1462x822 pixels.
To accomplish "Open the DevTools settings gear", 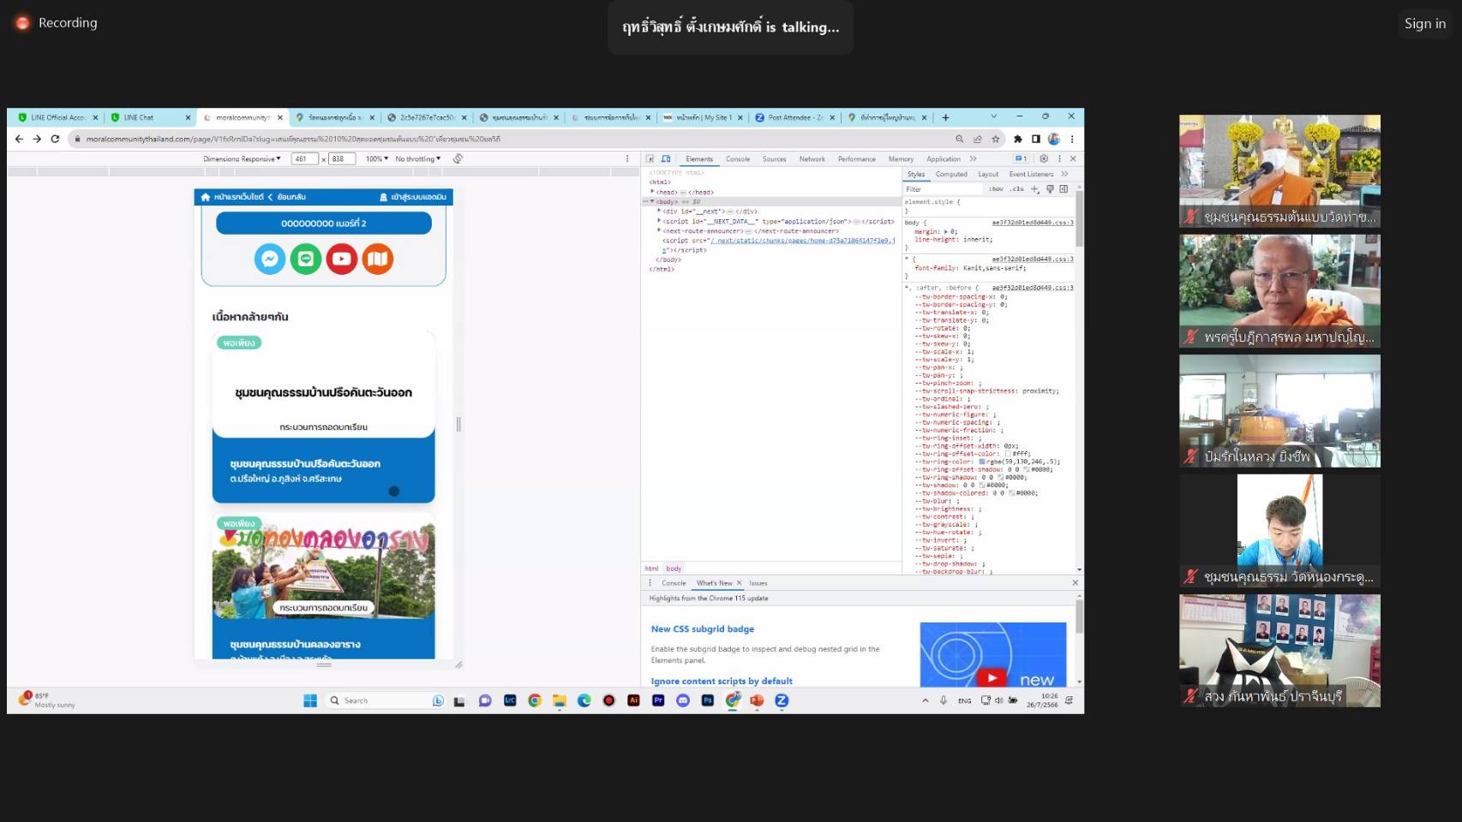I will click(x=1043, y=158).
